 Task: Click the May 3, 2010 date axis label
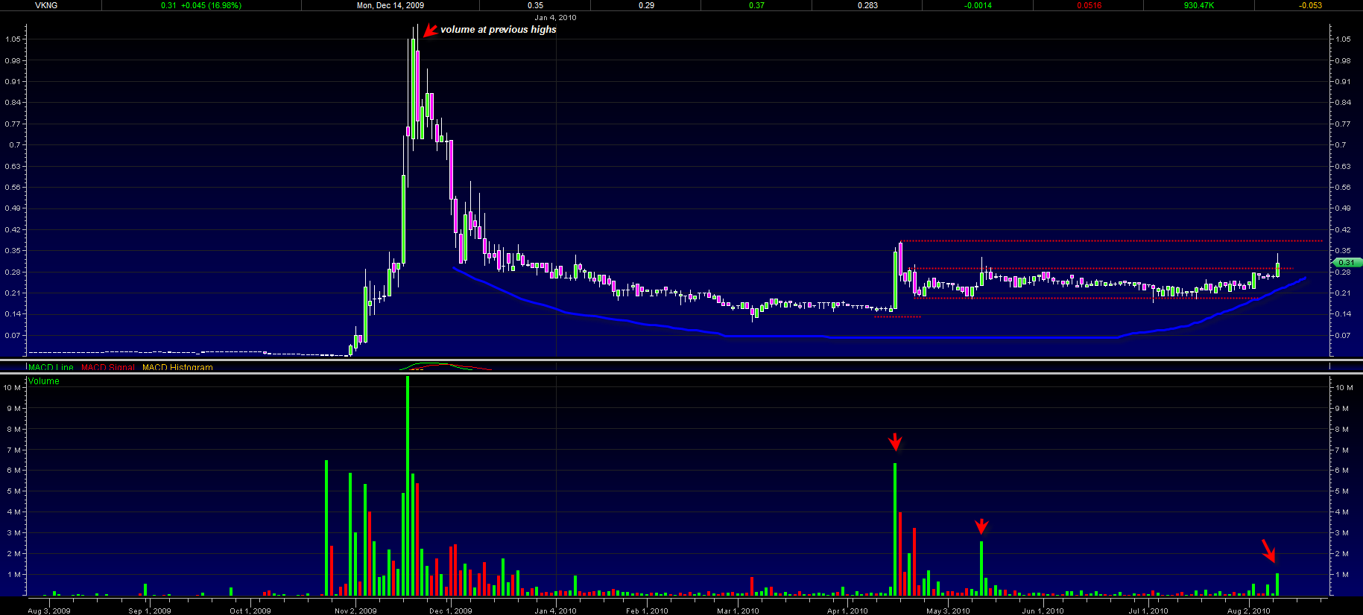(x=948, y=611)
